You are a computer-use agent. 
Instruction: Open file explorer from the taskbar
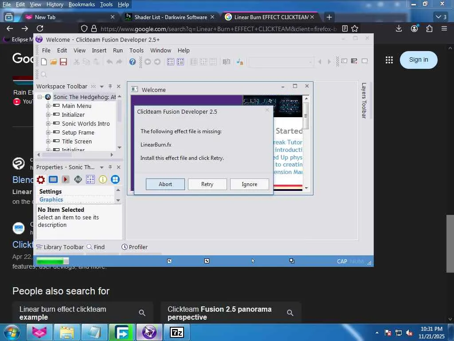[x=67, y=332]
